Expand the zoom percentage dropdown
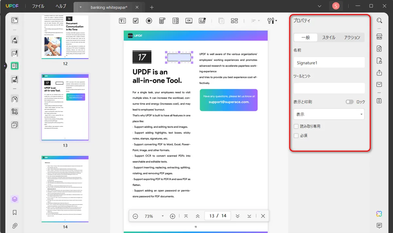This screenshot has width=393, height=233. (x=163, y=216)
